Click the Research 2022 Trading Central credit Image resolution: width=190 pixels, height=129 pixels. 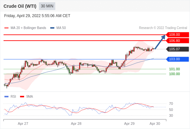point(163,28)
